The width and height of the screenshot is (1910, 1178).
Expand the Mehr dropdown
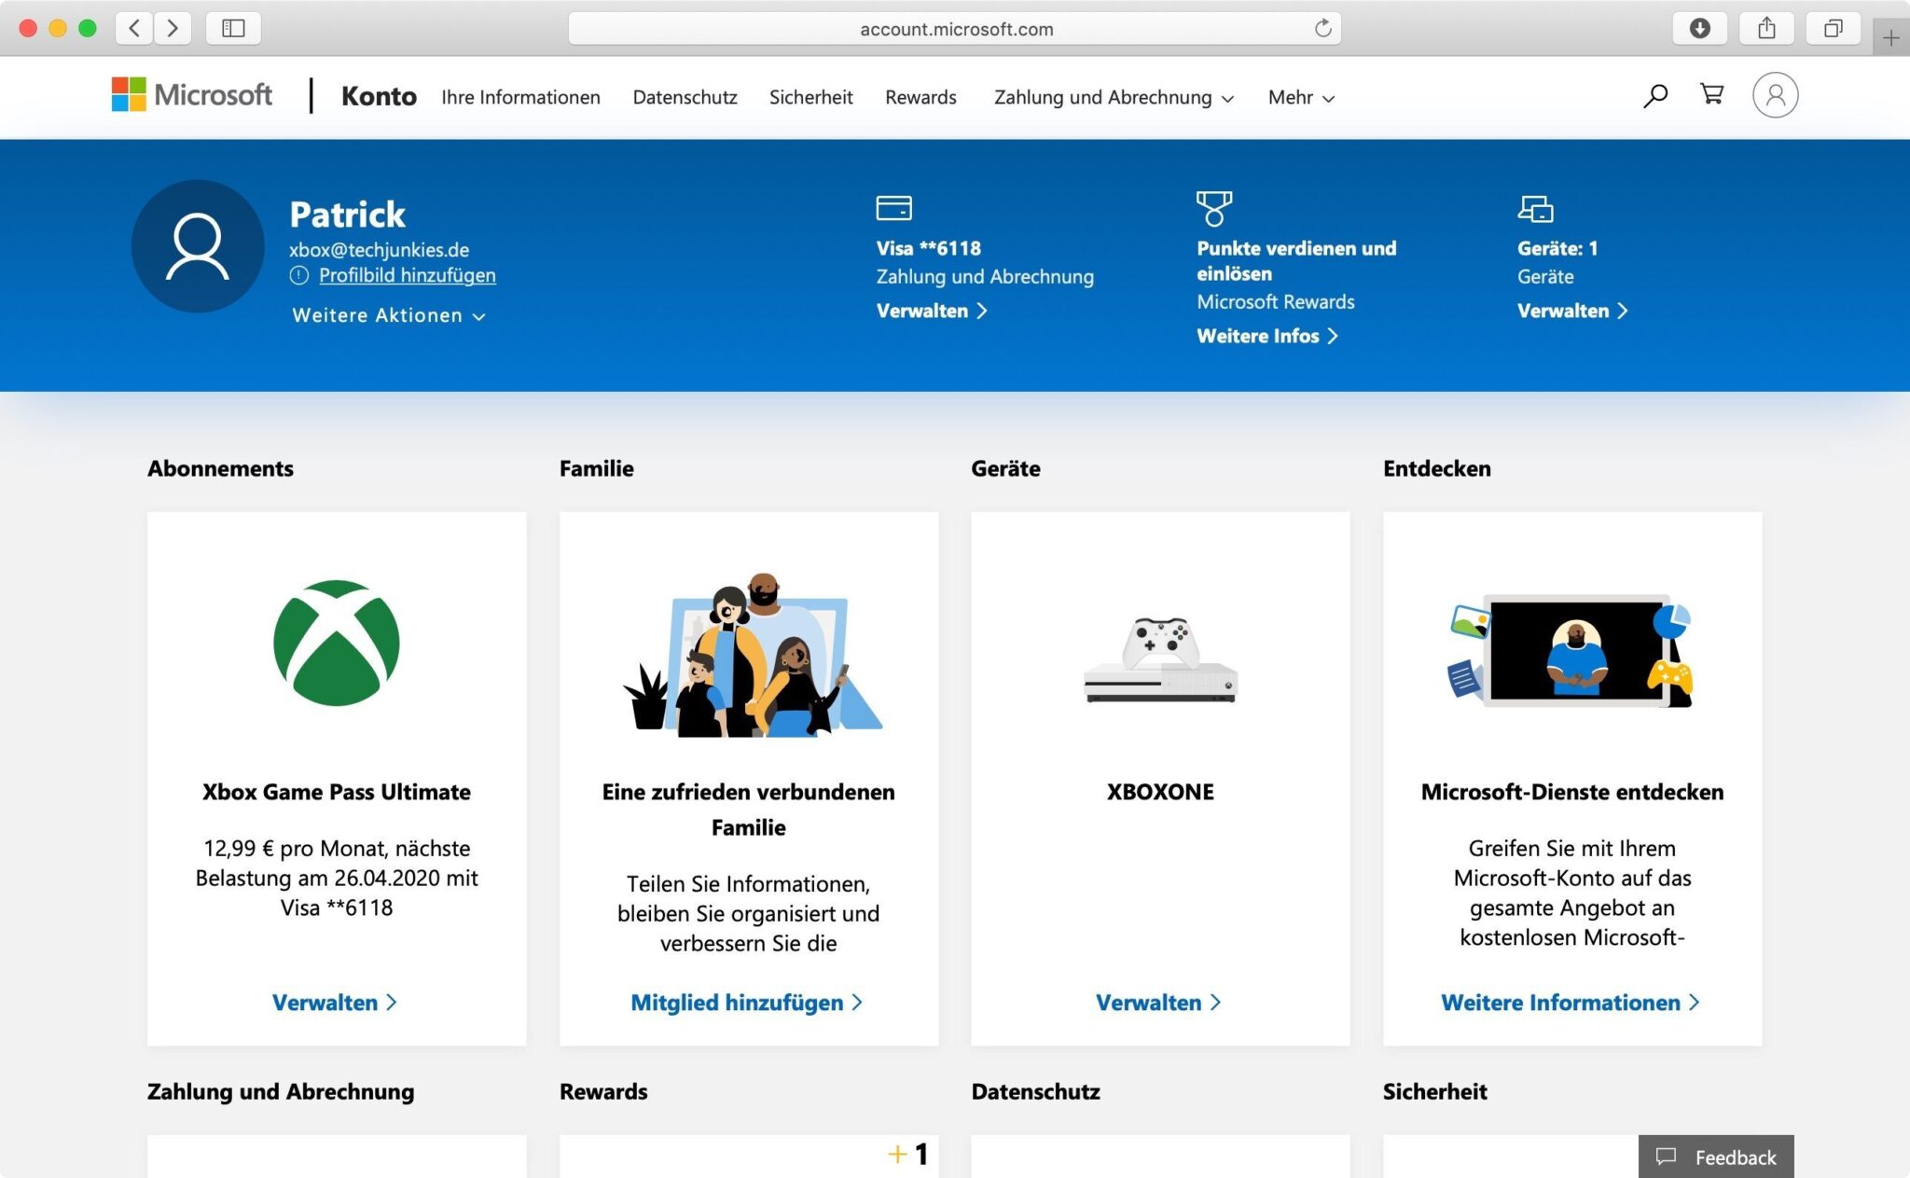[x=1301, y=97]
